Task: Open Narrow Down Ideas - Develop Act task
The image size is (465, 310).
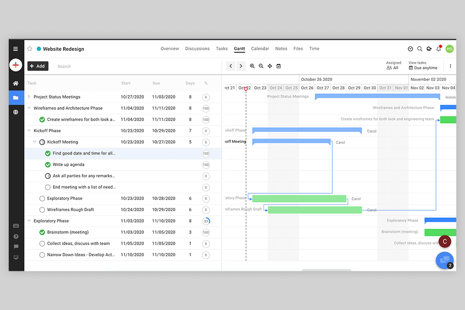Action: (81, 255)
